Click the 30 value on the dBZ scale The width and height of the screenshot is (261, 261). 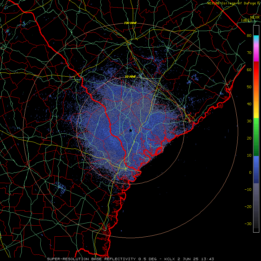click(249, 121)
